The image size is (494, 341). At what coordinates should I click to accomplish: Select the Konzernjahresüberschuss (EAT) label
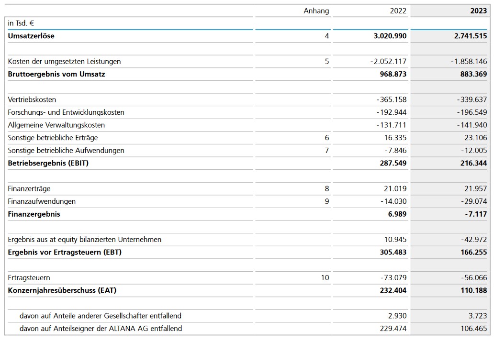coord(62,290)
